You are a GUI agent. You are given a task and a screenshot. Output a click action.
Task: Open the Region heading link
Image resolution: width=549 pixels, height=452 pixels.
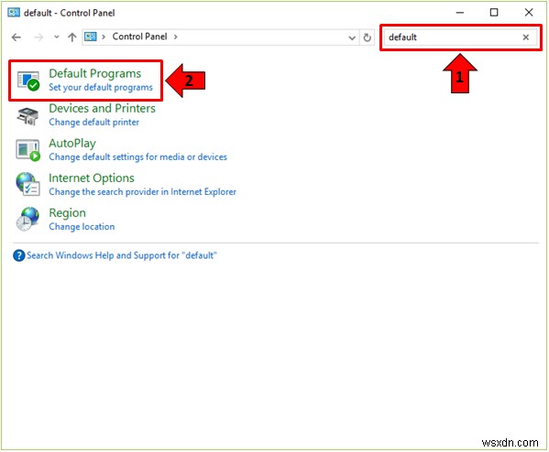[67, 213]
